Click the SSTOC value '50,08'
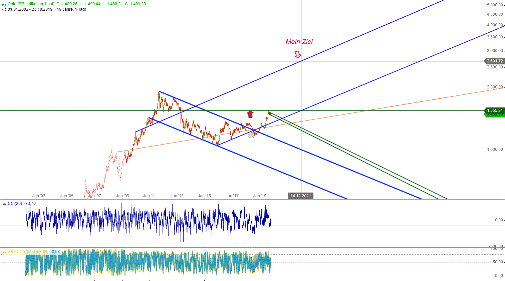505x281 pixels. (54, 252)
